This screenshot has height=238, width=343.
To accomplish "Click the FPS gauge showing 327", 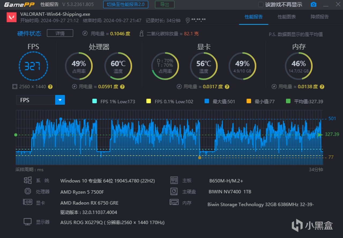I will [33, 66].
